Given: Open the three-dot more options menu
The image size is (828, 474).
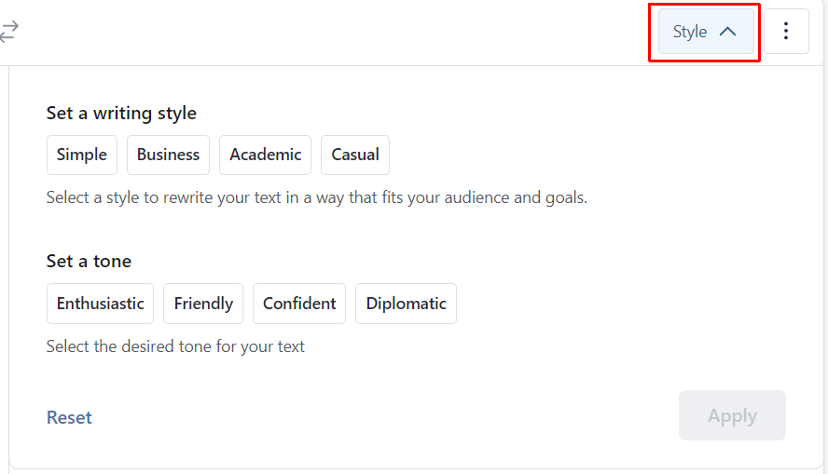Looking at the screenshot, I should pos(786,31).
